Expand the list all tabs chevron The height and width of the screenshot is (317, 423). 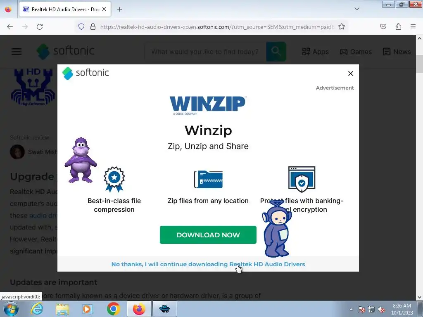pos(356,9)
